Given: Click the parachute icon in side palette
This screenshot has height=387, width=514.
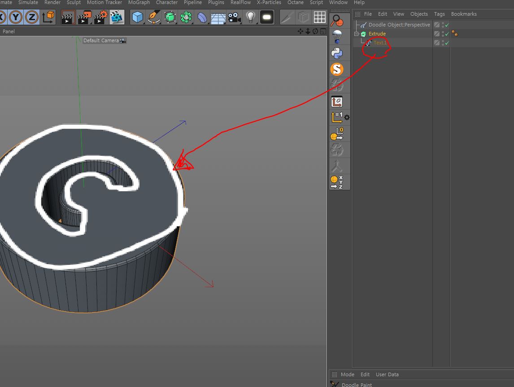Looking at the screenshot, I should point(337,36).
